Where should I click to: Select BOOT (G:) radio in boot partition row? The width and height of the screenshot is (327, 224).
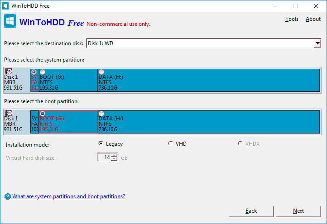pos(42,114)
